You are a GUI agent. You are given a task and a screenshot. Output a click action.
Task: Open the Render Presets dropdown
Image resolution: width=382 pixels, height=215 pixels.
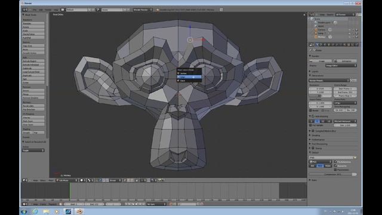[x=329, y=80]
